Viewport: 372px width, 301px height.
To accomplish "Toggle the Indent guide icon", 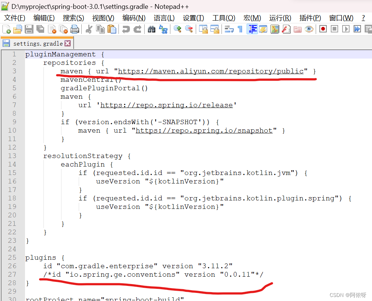I will tap(252, 29).
